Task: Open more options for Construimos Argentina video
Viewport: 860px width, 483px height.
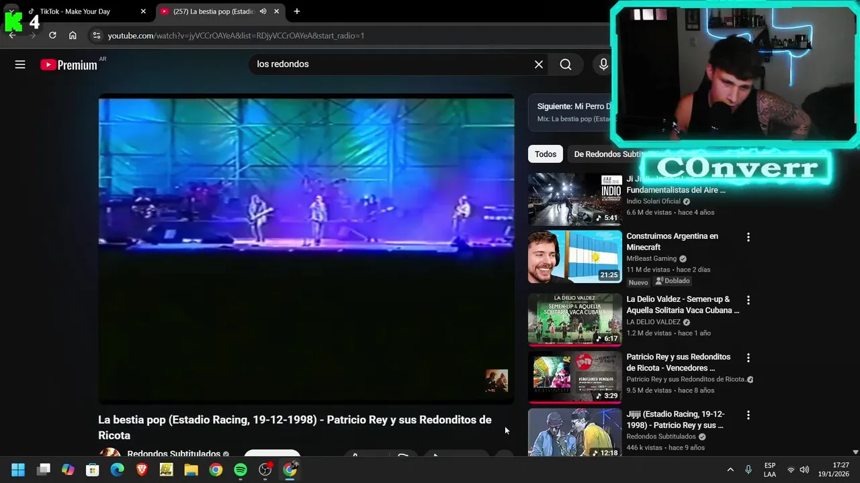Action: [x=748, y=237]
